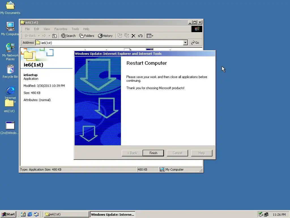290x218 pixels.
Task: Open the Start menu
Action: coord(8,214)
